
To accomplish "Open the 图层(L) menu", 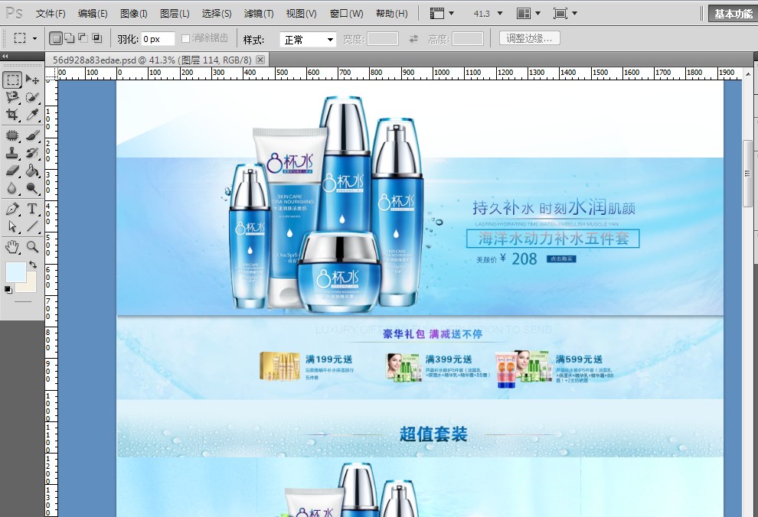I will click(175, 14).
